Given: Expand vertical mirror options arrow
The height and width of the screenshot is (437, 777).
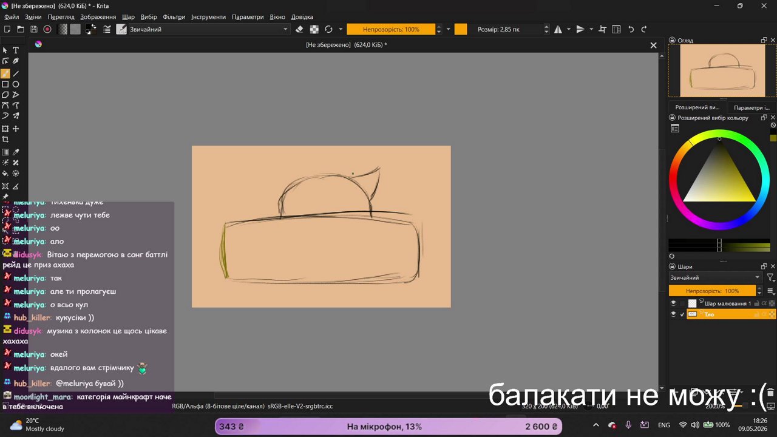Looking at the screenshot, I should click(x=591, y=29).
